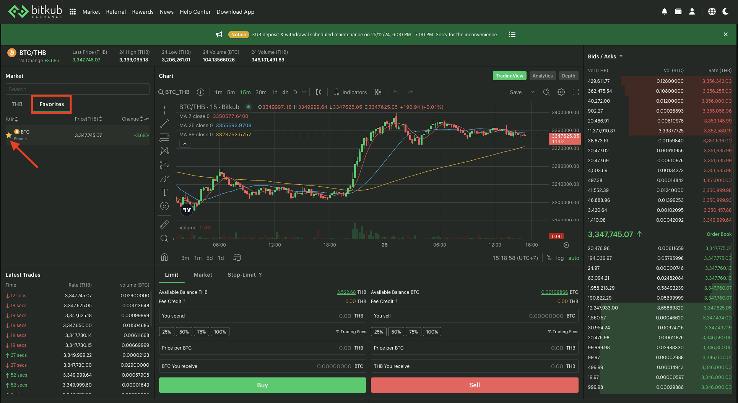
Task: Open the wallet icon in header
Action: [678, 12]
